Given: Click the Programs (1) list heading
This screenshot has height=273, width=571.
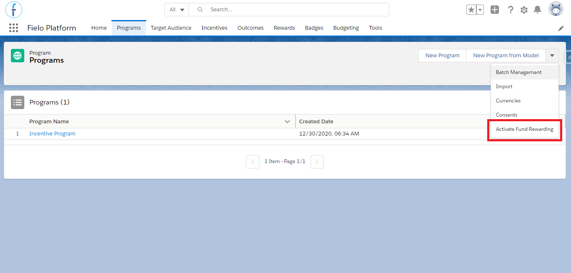Looking at the screenshot, I should (x=49, y=102).
